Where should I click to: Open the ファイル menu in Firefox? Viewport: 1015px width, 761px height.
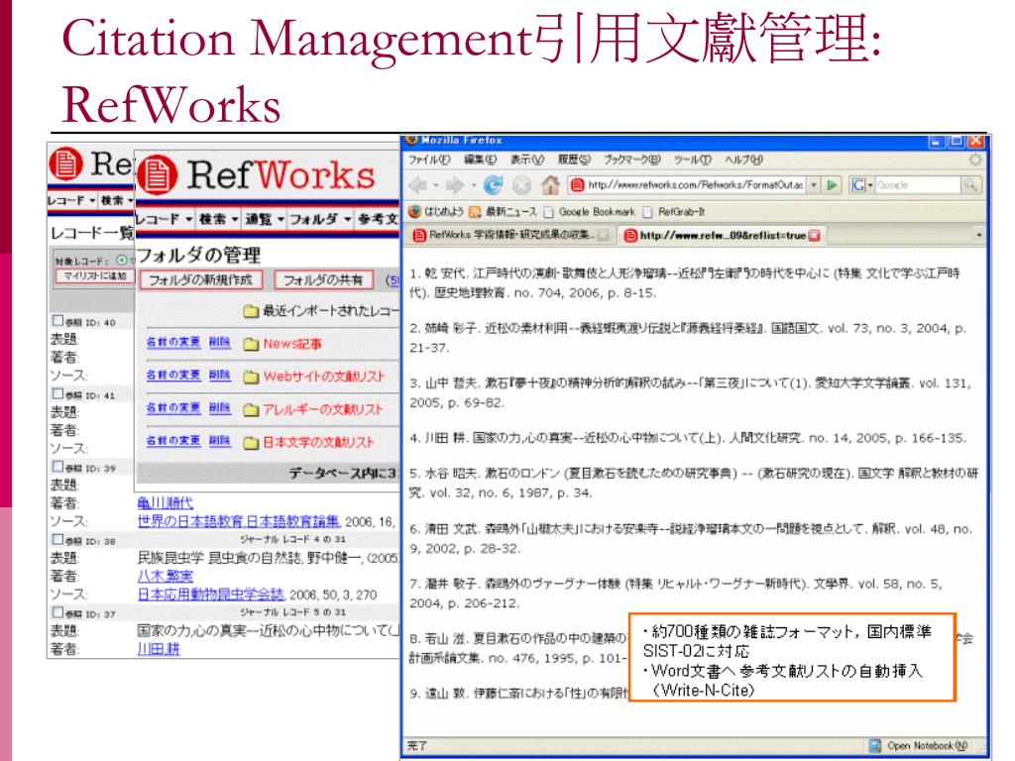tap(428, 160)
